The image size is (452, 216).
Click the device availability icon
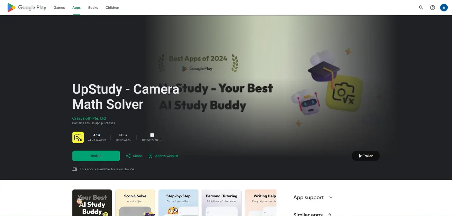[x=75, y=169]
